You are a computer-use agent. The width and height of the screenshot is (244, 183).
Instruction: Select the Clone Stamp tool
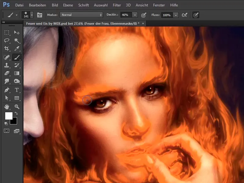pos(6,65)
